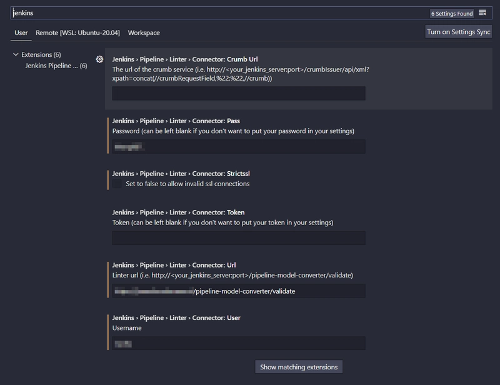Click the clear settings search icon

pos(482,13)
